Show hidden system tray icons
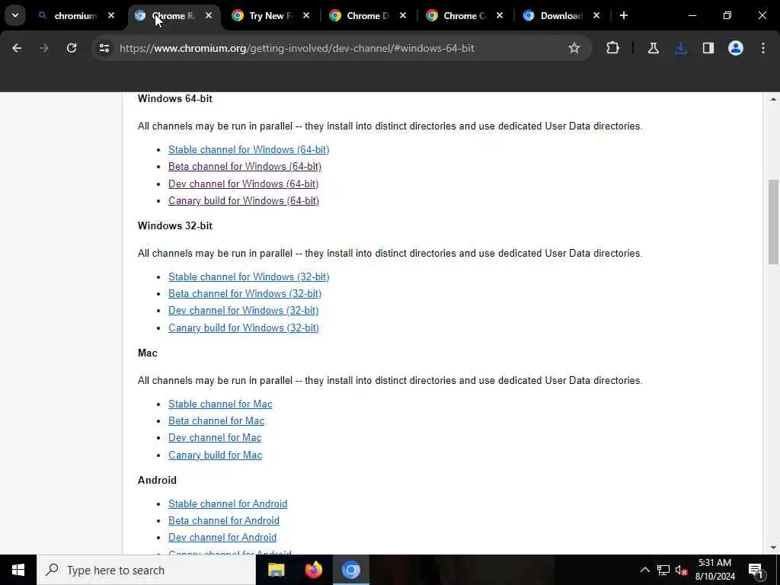 [x=644, y=570]
